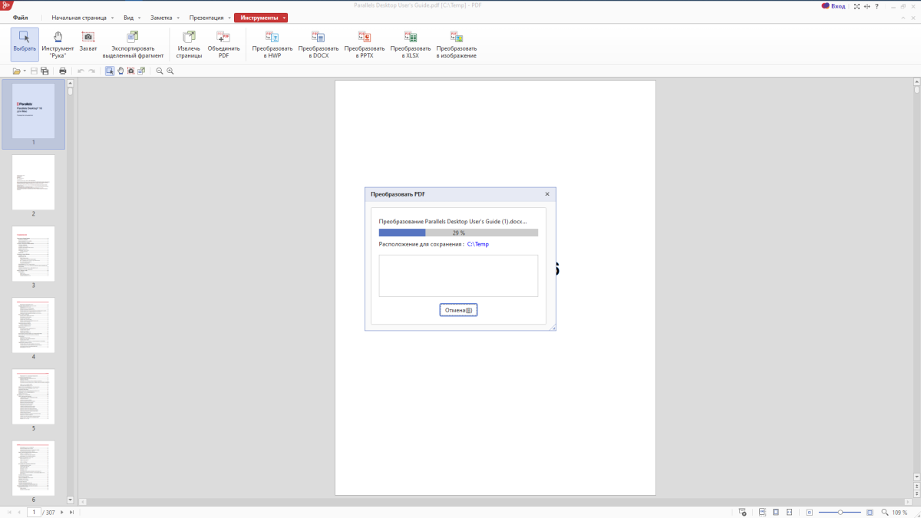Select page 2 thumbnail
Viewport: 921px width, 518px height.
pos(33,182)
